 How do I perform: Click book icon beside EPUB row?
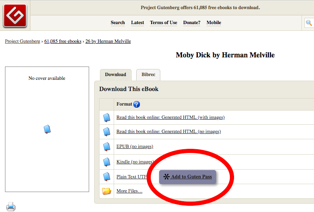(x=107, y=147)
